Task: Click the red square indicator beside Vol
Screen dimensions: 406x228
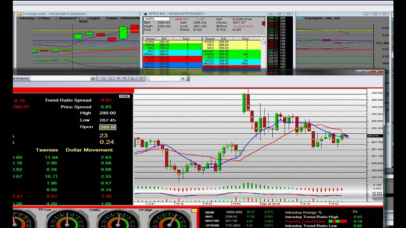Action: point(263,23)
